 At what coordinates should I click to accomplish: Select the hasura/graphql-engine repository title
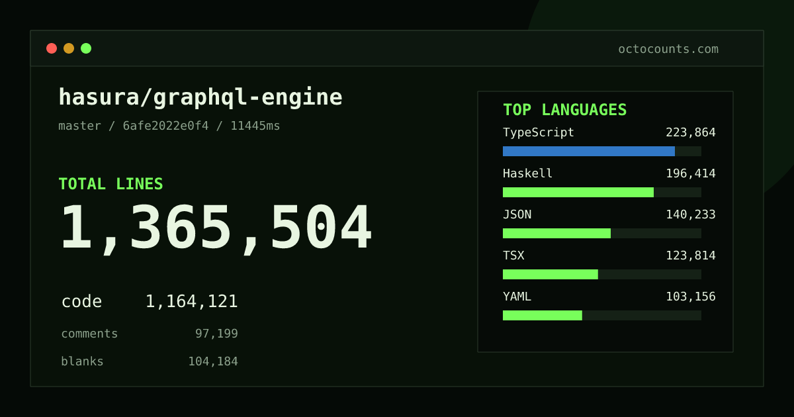pos(200,97)
